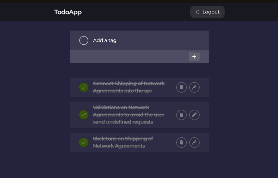Screen dimensions: 278x178
Task: Open editor for 'Skeletons on Shipping' todo
Action: 194,142
